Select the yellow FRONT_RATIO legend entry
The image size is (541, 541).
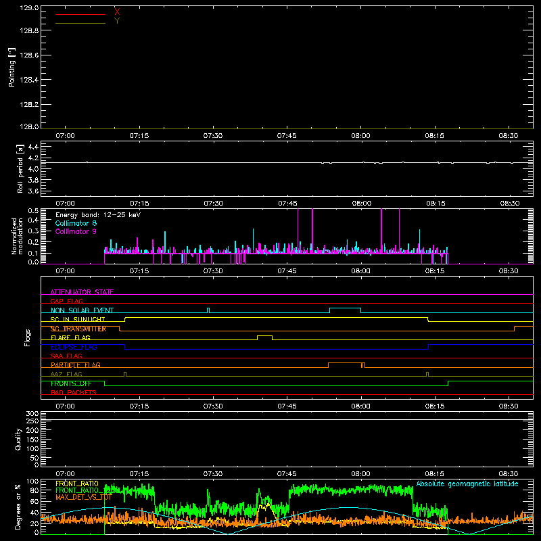pos(77,484)
